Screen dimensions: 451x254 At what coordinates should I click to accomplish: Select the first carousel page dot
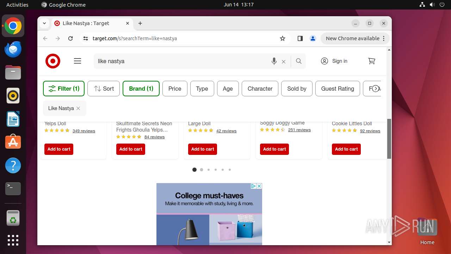[x=194, y=170]
